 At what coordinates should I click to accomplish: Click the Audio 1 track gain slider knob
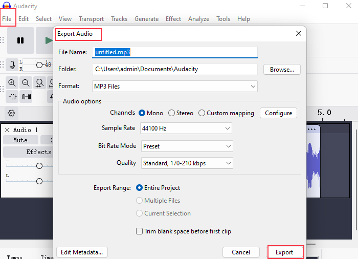point(39,166)
